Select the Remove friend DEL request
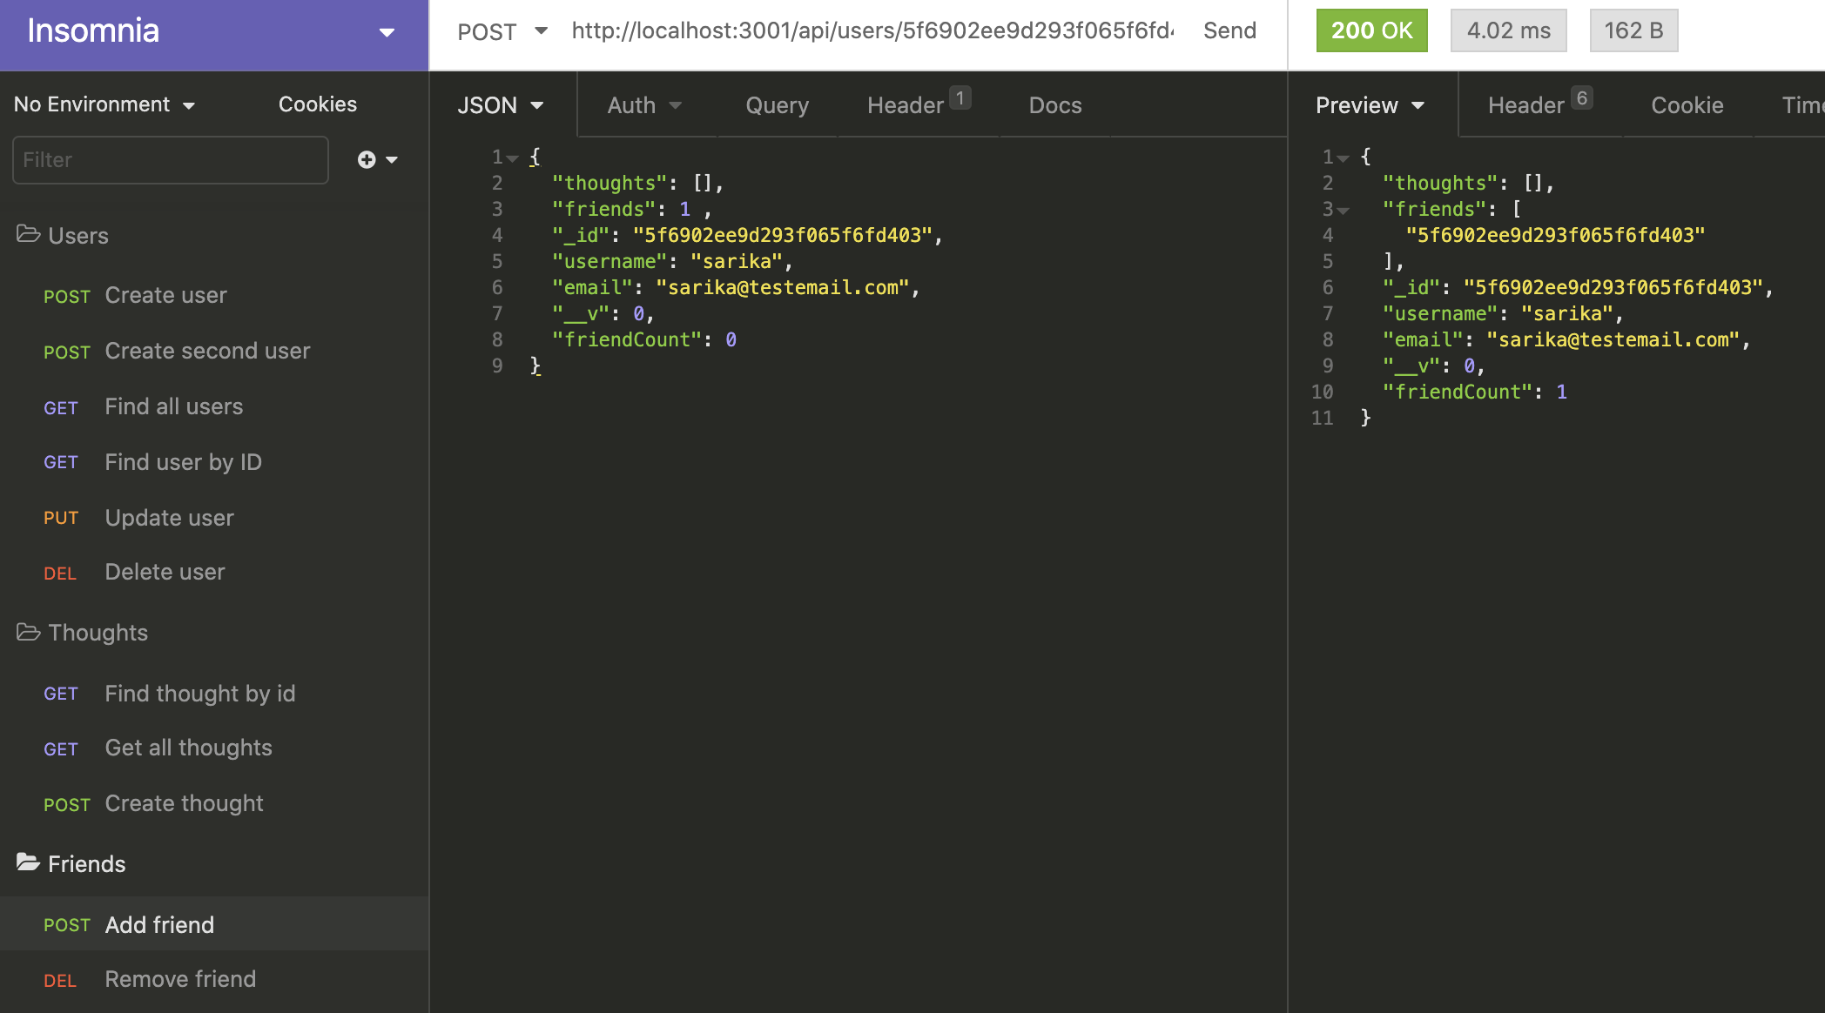Viewport: 1825px width, 1013px height. point(180,979)
